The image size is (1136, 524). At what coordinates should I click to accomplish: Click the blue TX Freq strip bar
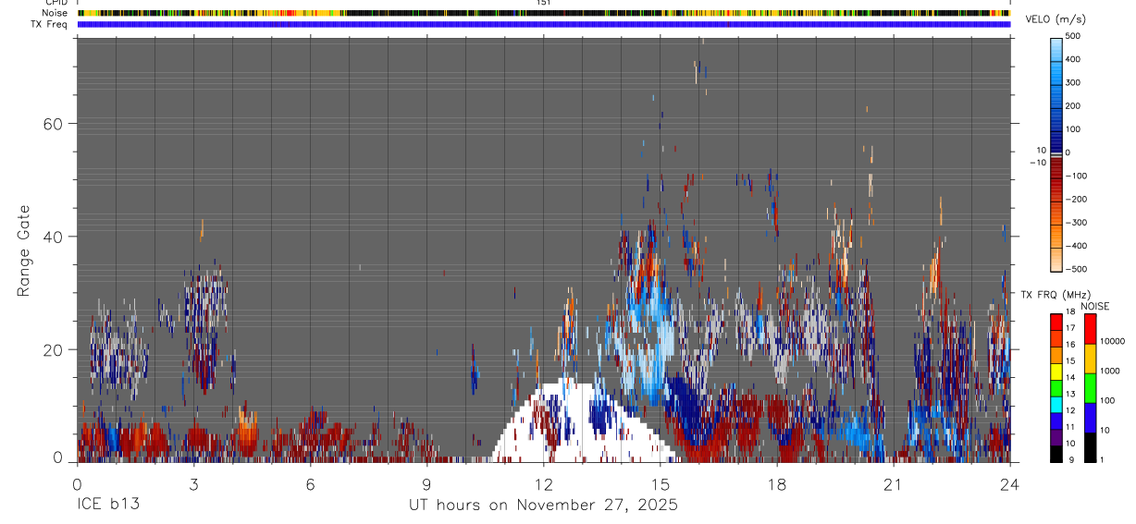click(x=544, y=24)
